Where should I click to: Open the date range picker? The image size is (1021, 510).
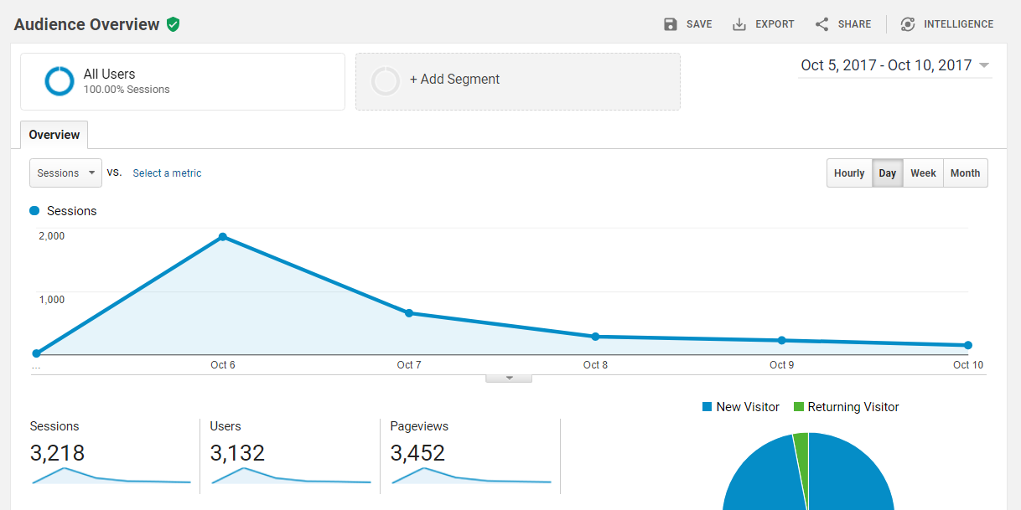[895, 65]
